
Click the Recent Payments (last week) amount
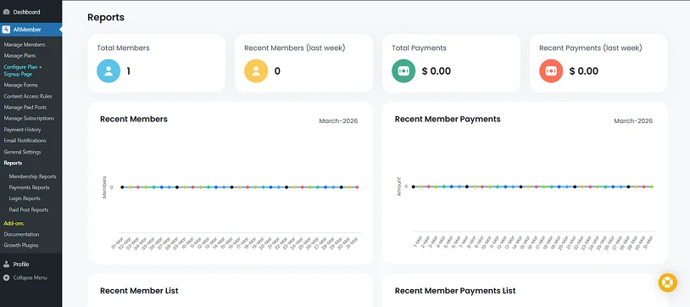(x=583, y=71)
